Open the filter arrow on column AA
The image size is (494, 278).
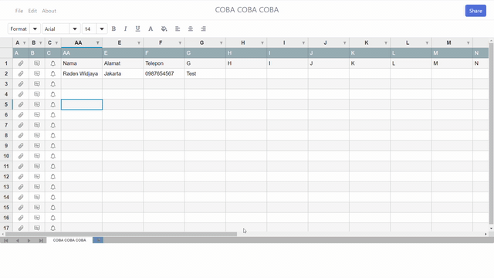click(98, 43)
